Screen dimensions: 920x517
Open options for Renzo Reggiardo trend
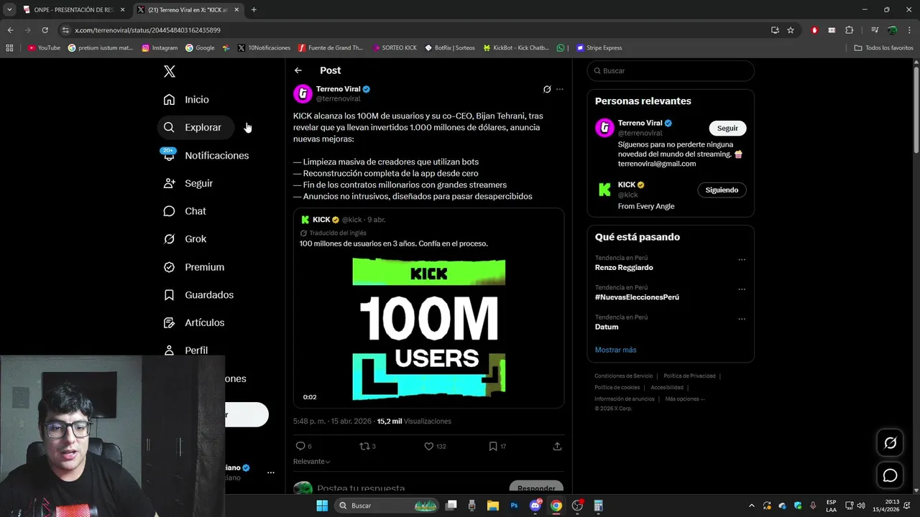pyautogui.click(x=742, y=260)
